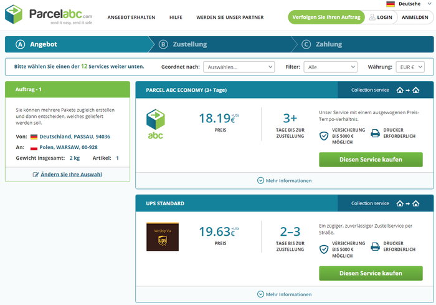
Task: Open the HILFE menu item
Action: (x=176, y=17)
